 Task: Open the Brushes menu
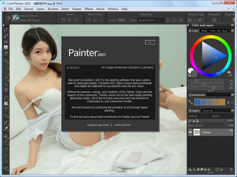click(x=53, y=9)
